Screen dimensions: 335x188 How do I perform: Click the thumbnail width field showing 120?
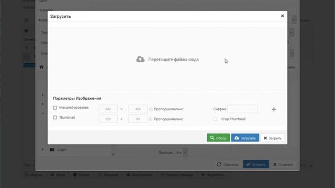(x=108, y=119)
